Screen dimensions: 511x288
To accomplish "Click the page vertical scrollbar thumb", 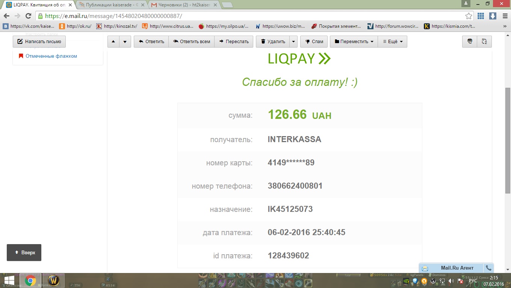I will coord(508,141).
